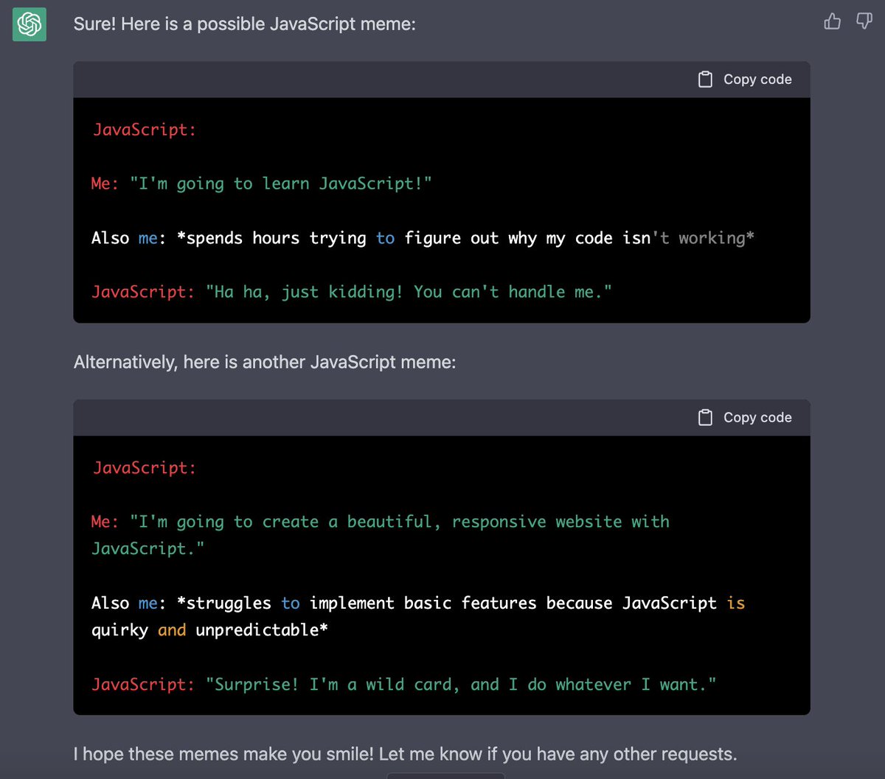
Task: Click clipboard icon in second code block
Action: point(705,418)
